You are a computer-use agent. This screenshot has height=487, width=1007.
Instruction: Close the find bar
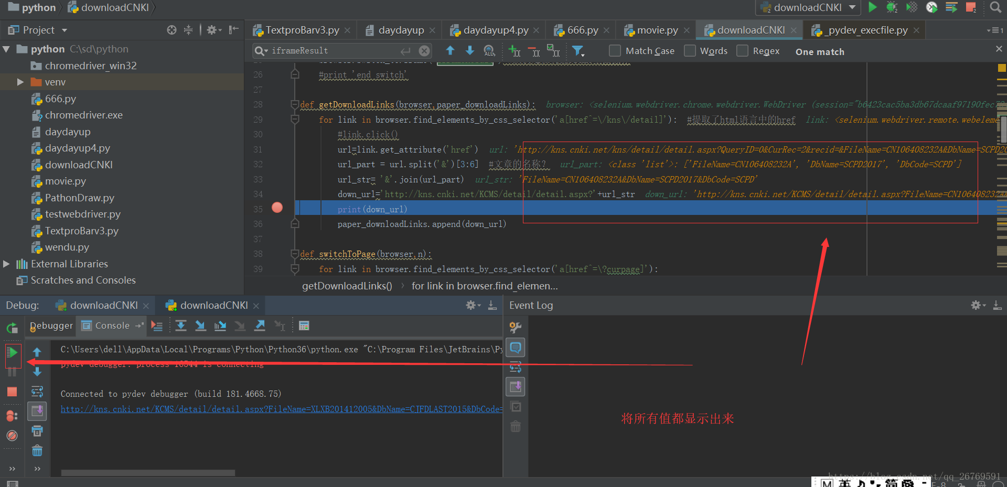[x=999, y=49]
